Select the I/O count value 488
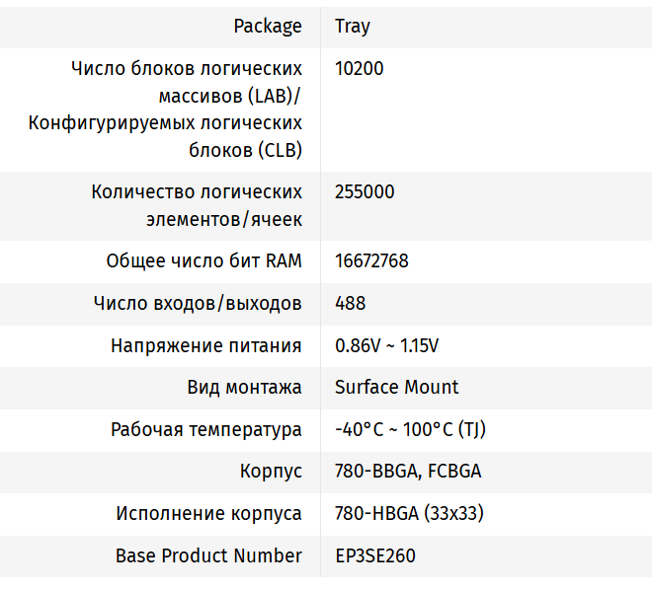 [350, 304]
